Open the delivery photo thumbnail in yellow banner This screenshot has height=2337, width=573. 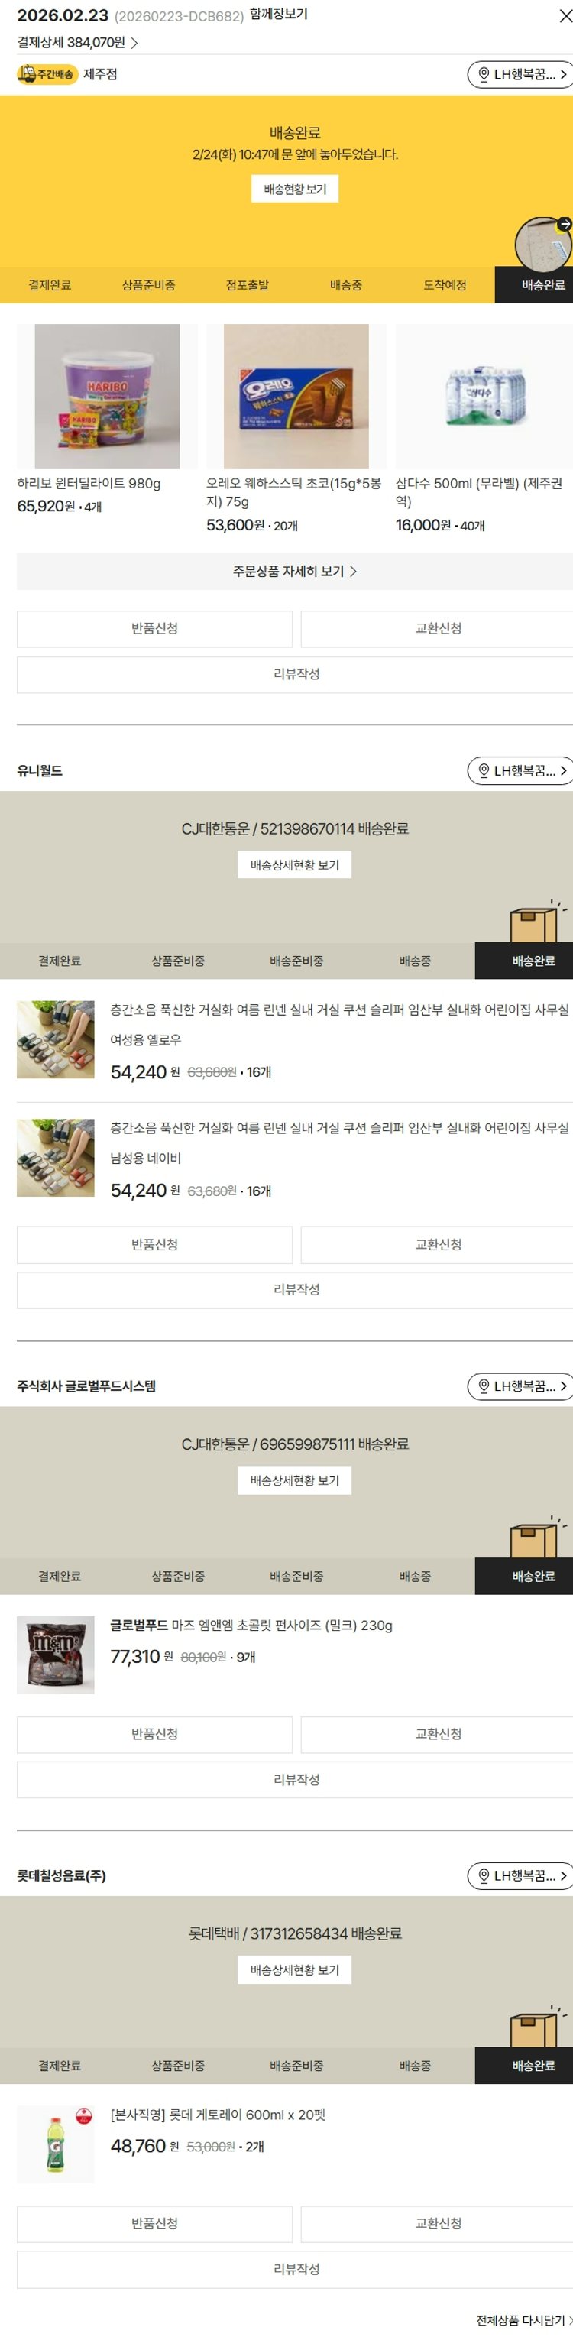[x=543, y=244]
